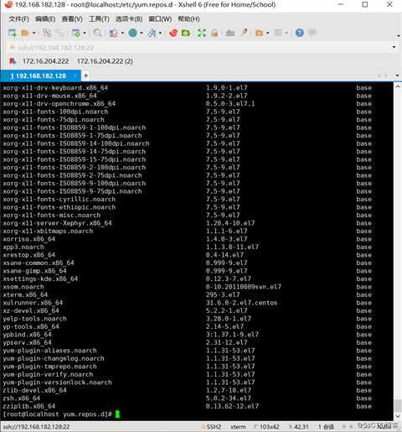Click the lock screen padlock icon

(214, 33)
